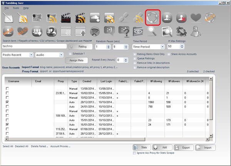Open the Help menu
This screenshot has height=166, width=231.
click(x=26, y=8)
